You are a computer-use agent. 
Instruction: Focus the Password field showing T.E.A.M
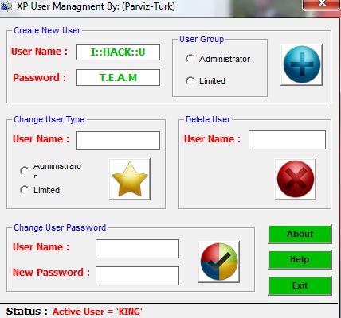pos(118,78)
